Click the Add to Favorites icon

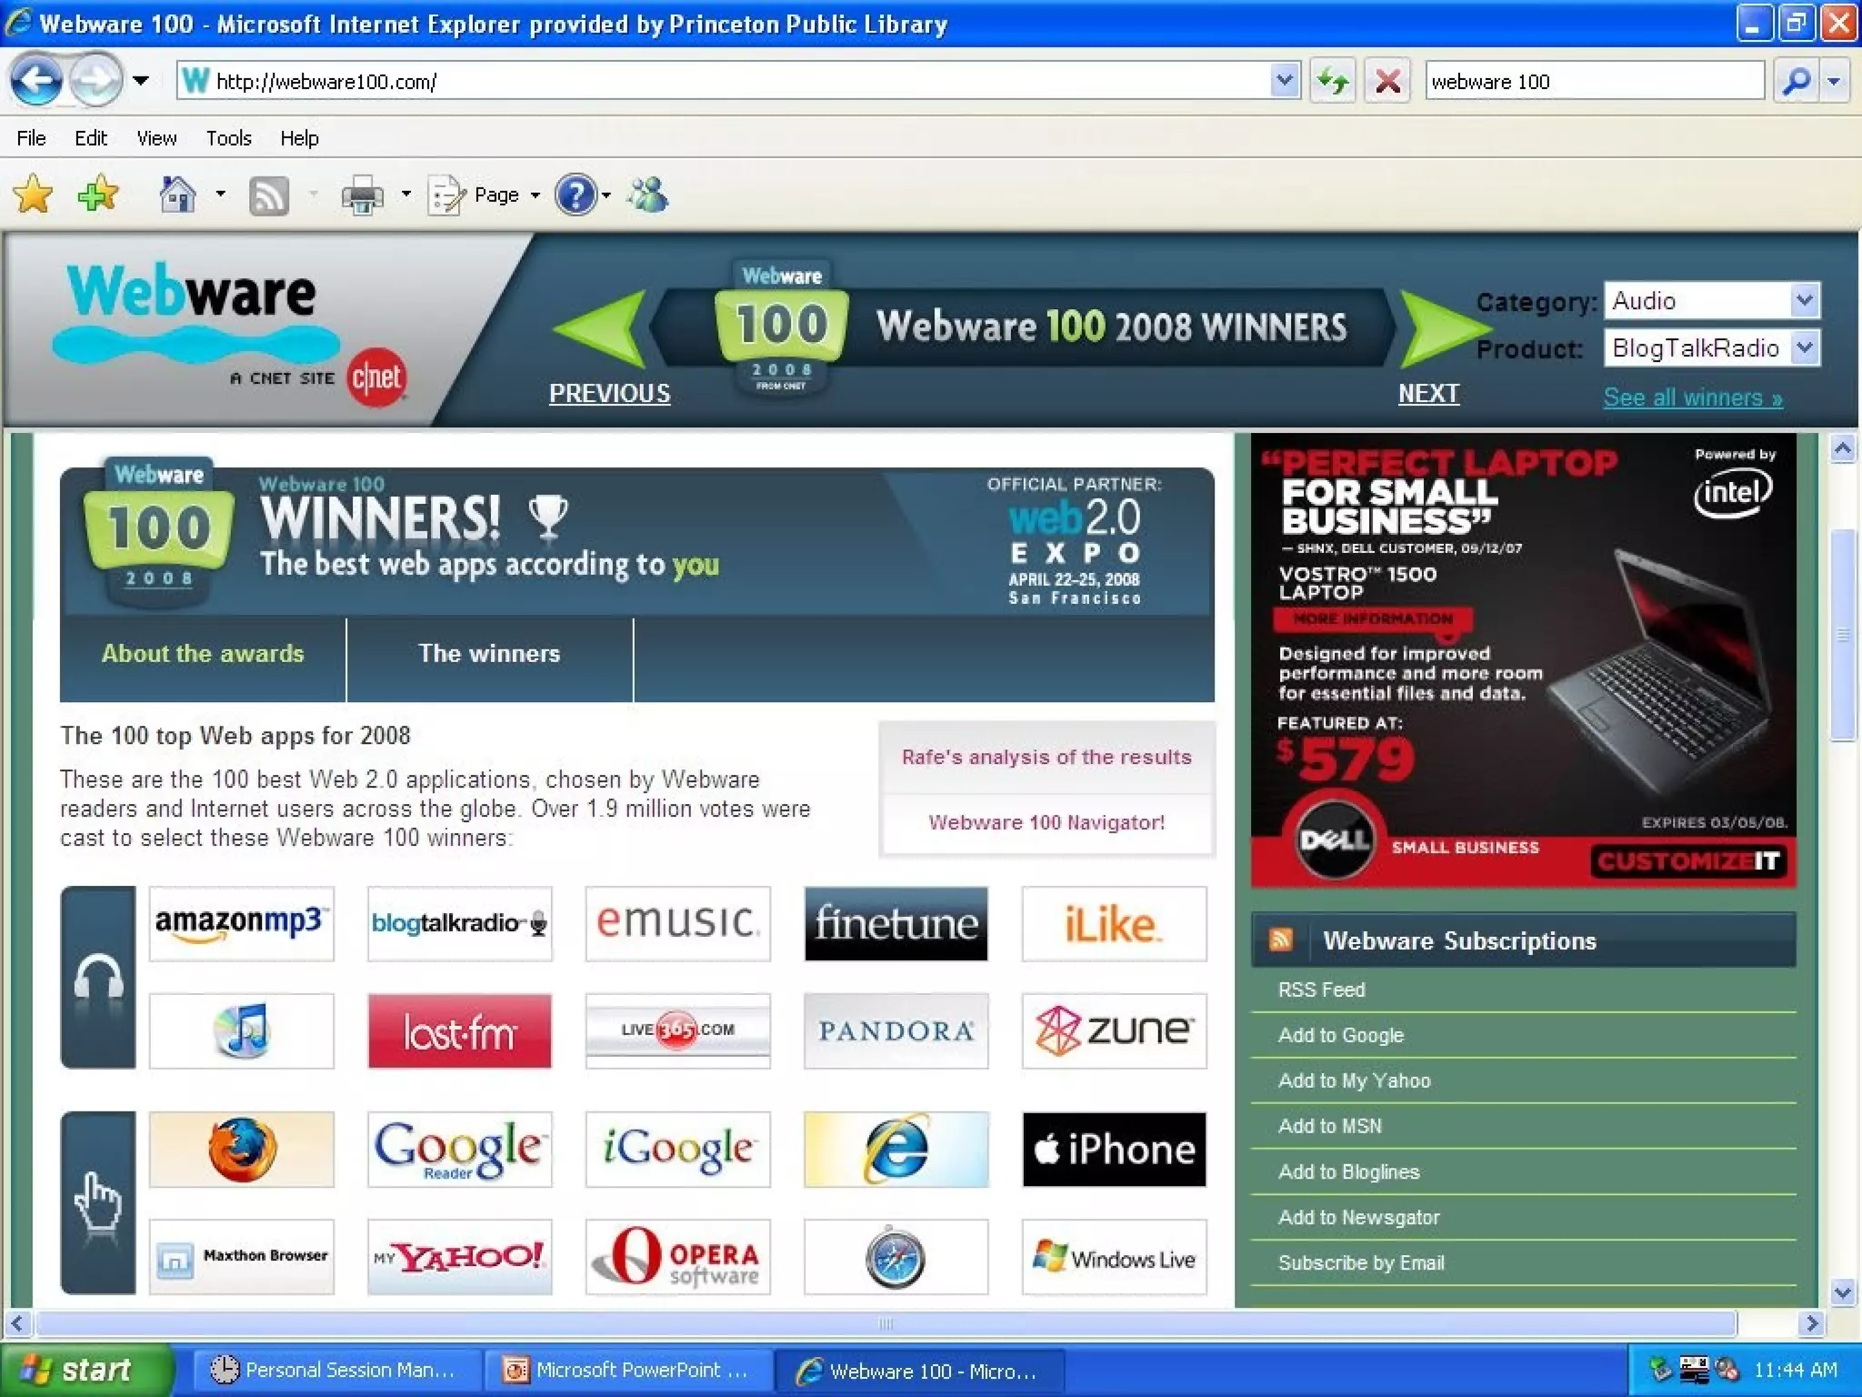click(98, 195)
